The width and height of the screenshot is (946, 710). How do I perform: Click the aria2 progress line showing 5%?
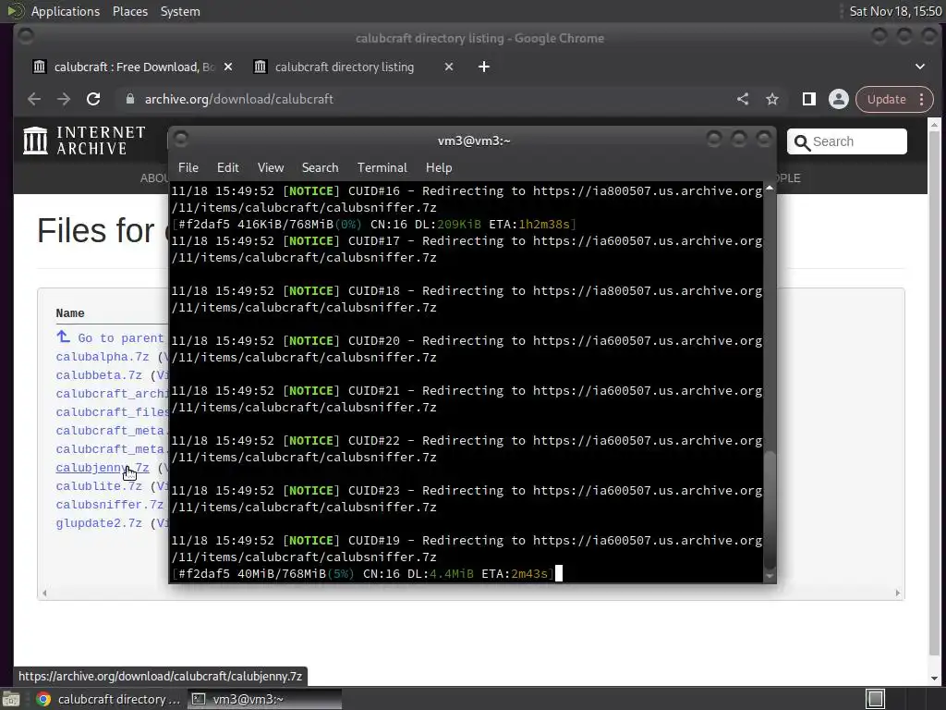click(x=364, y=573)
